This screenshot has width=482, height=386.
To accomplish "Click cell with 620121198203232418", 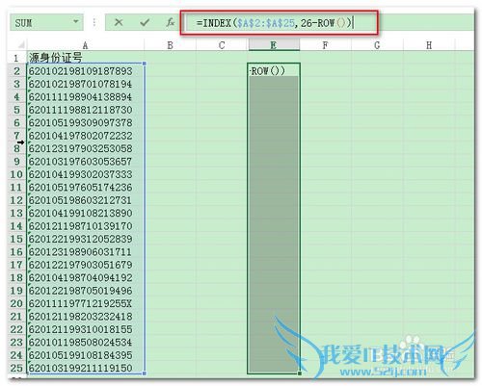I will coord(86,317).
